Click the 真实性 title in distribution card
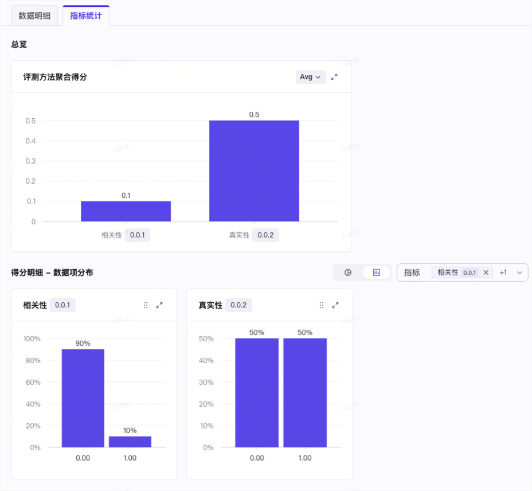The width and height of the screenshot is (532, 491). click(x=210, y=305)
